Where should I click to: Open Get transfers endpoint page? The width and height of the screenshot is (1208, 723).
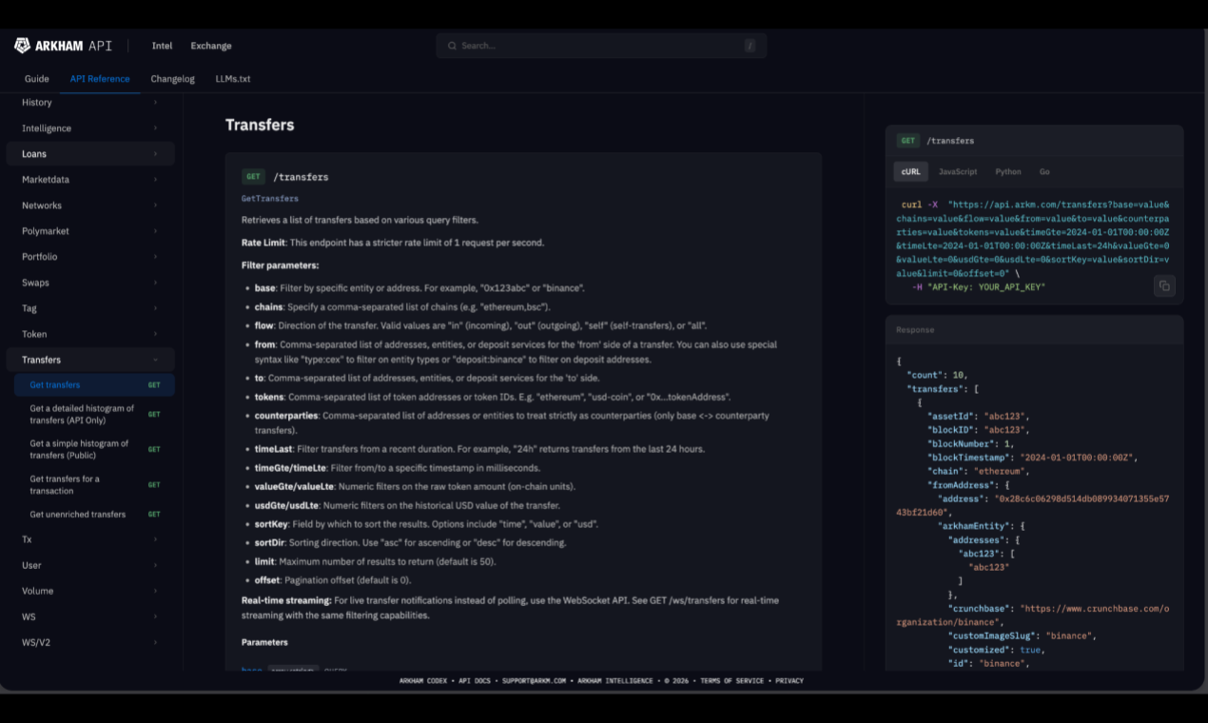click(94, 385)
